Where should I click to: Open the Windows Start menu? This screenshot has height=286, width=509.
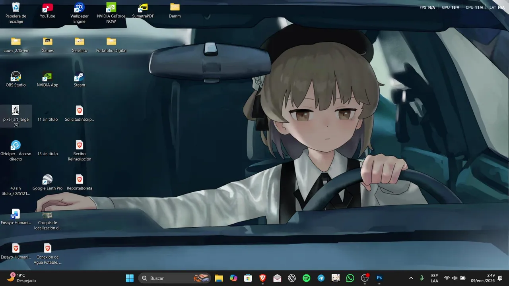coord(130,278)
